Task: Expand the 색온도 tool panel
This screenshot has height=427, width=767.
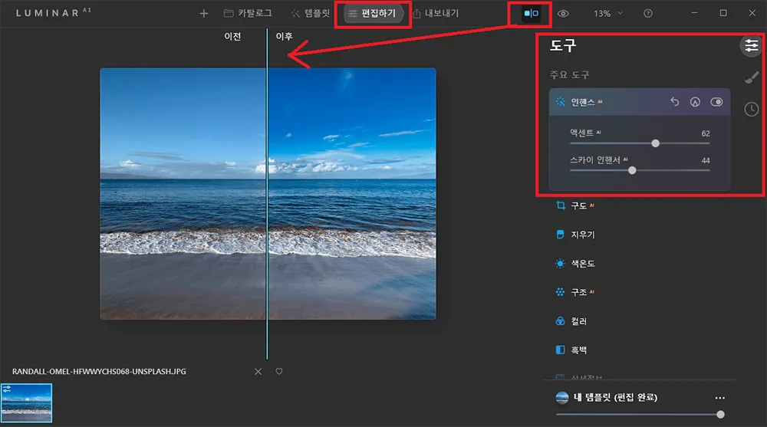Action: 582,263
